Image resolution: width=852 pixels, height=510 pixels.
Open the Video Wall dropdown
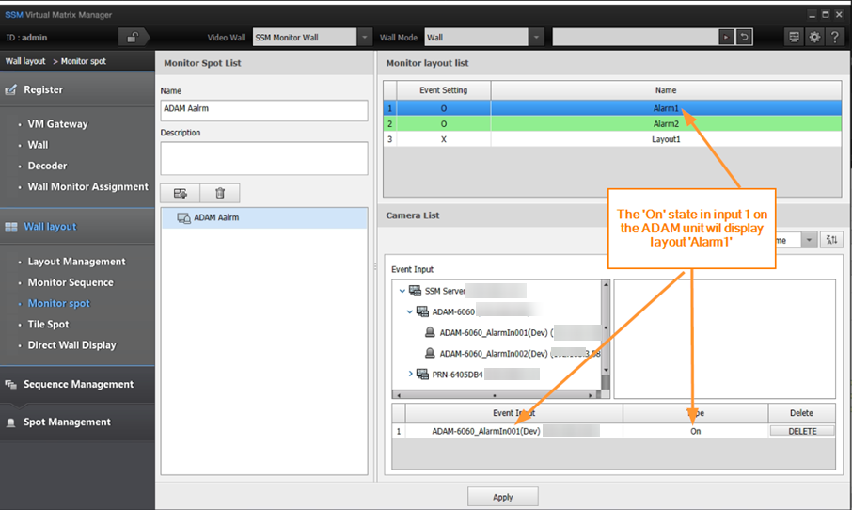coord(364,38)
